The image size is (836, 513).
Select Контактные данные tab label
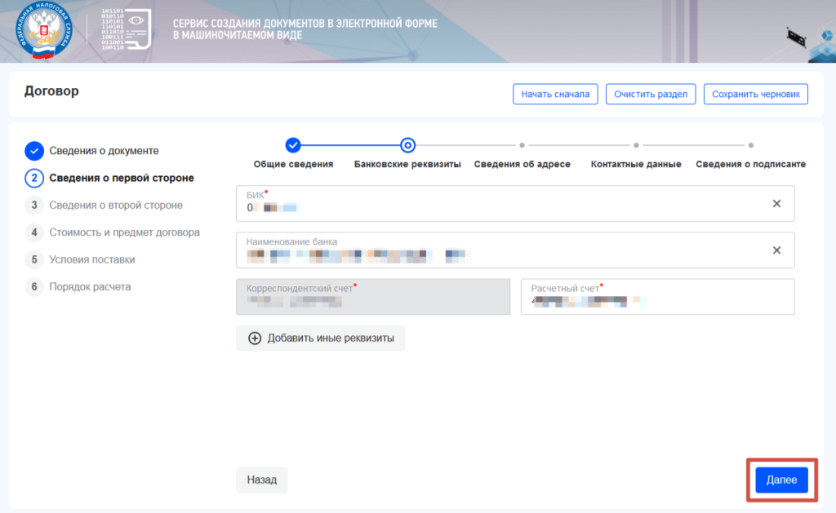(635, 164)
